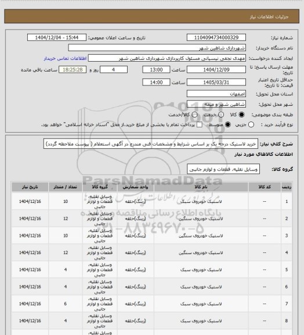Click quantity 10 in row 1
The height and width of the screenshot is (335, 304).
[66, 201]
